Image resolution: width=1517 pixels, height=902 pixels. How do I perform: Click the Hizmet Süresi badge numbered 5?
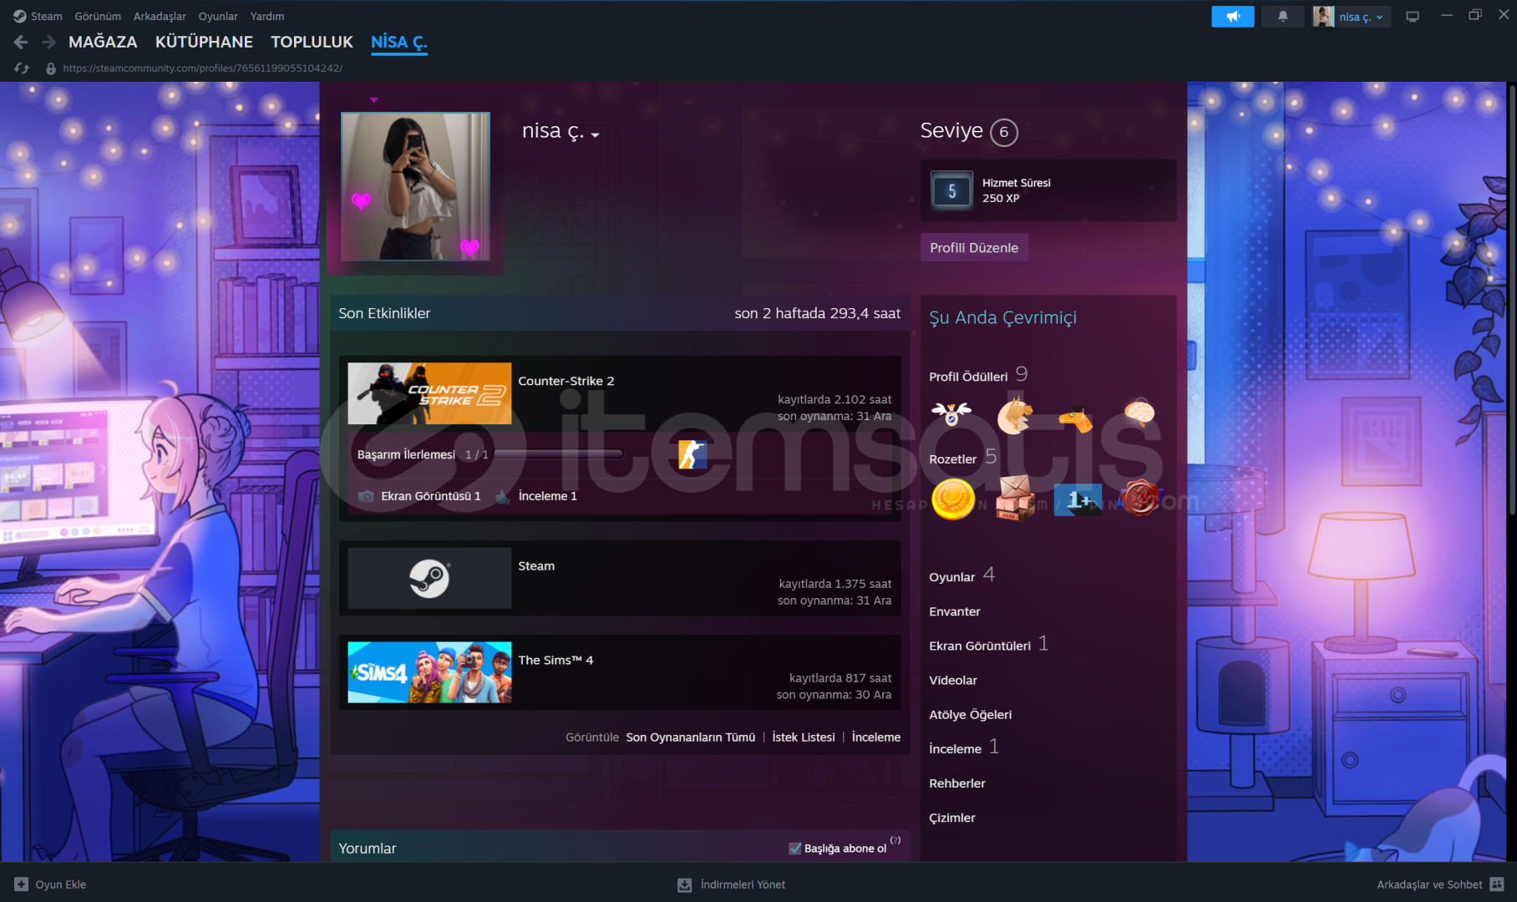(951, 190)
